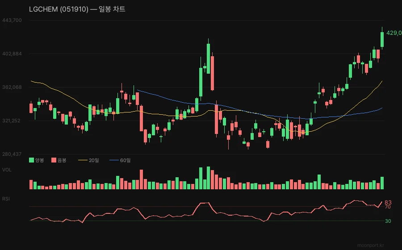Screen dimensions: 402x250
Task: Click the VOL panel label
Action: 7,170
